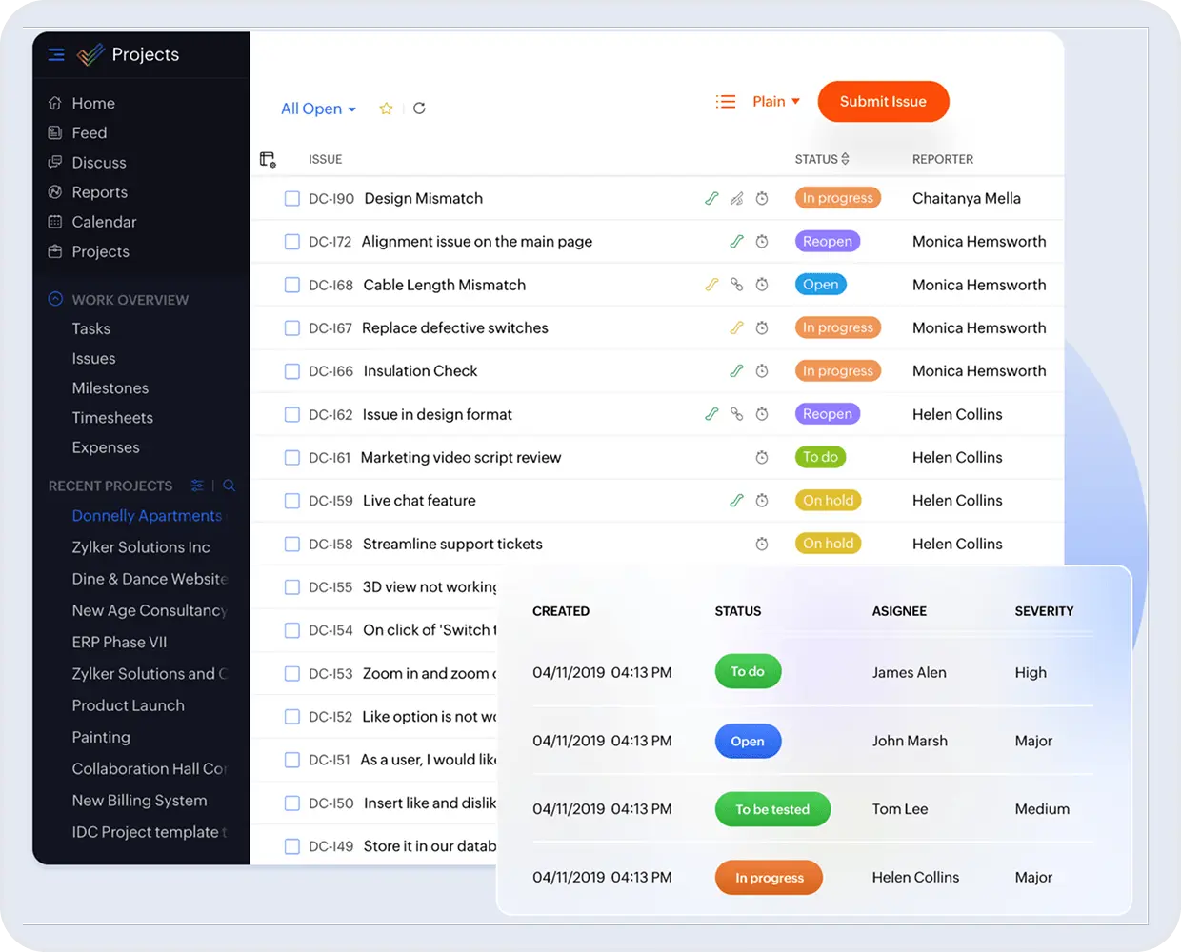Viewport: 1181px width, 952px height.
Task: Open the ERP Phase VII project
Action: point(119,642)
